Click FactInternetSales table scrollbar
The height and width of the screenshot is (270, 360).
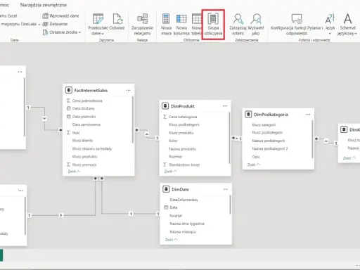pos(133,120)
